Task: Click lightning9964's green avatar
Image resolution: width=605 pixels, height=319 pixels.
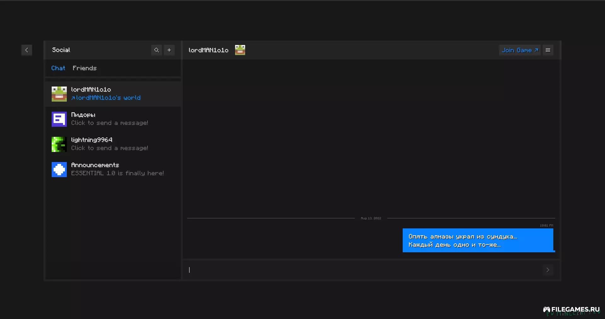Action: coord(59,144)
